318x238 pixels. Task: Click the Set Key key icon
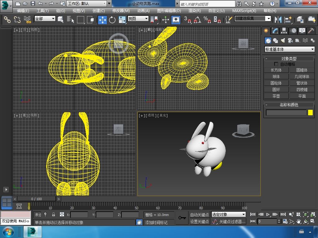point(182,218)
